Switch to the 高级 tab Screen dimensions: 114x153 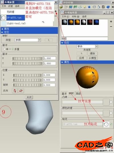pos(78,94)
